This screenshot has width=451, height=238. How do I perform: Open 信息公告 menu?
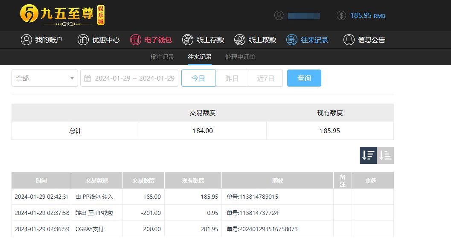(x=364, y=40)
